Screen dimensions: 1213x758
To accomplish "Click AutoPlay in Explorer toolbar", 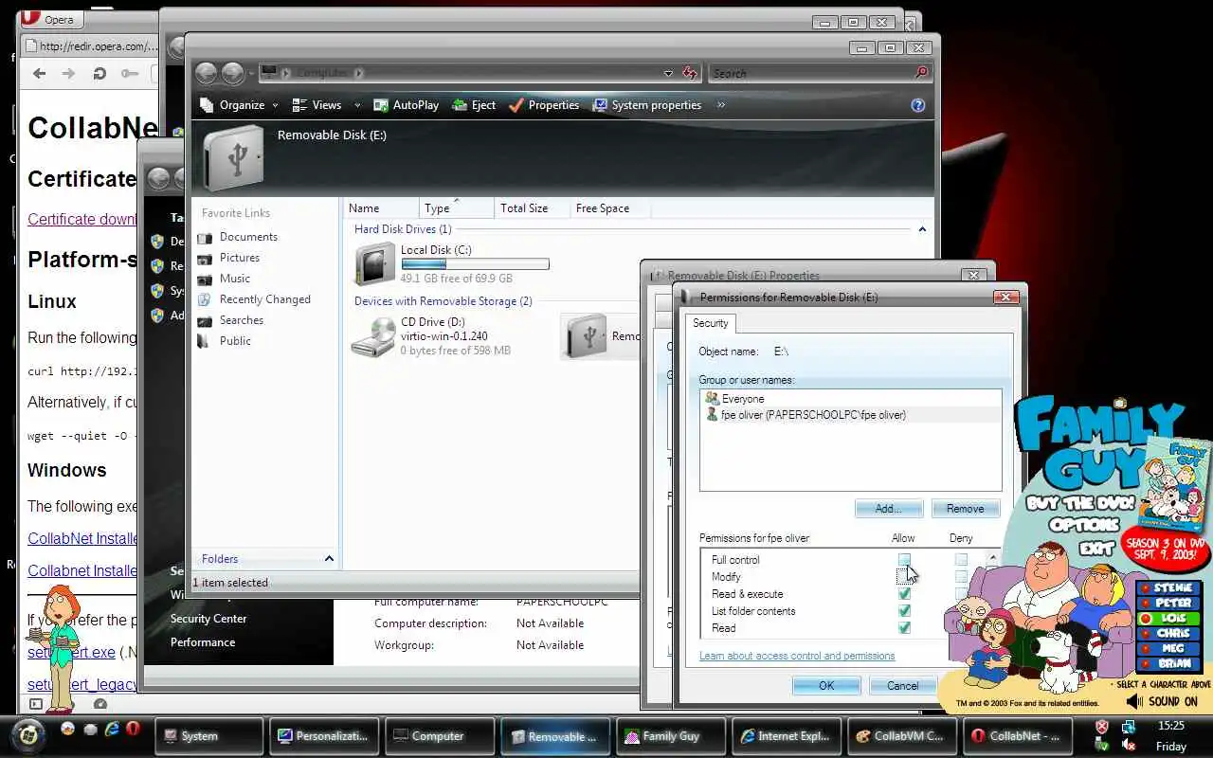I will tap(406, 105).
